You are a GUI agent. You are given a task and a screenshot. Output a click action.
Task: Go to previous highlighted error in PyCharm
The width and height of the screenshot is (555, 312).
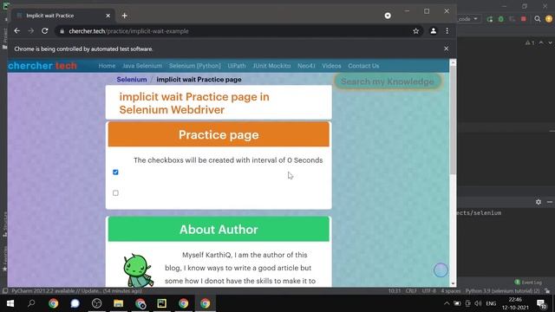pyautogui.click(x=541, y=42)
